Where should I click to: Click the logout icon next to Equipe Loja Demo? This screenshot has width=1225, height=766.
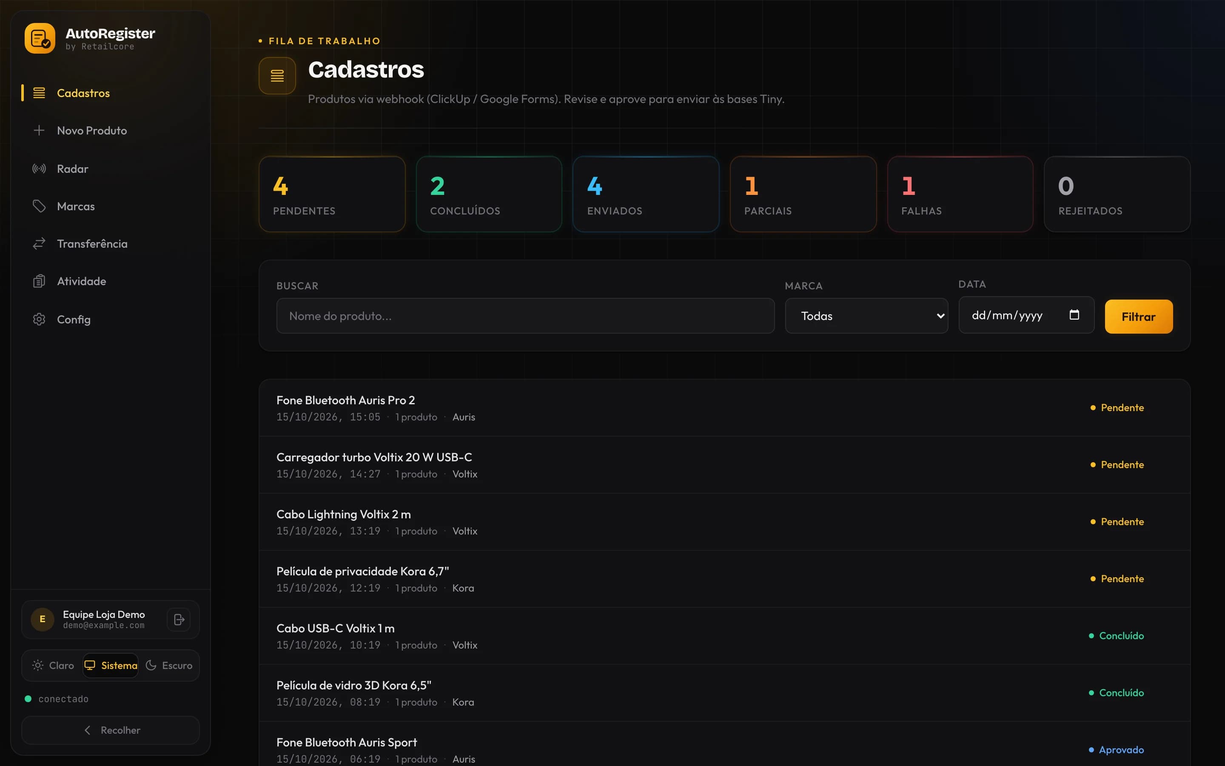179,620
